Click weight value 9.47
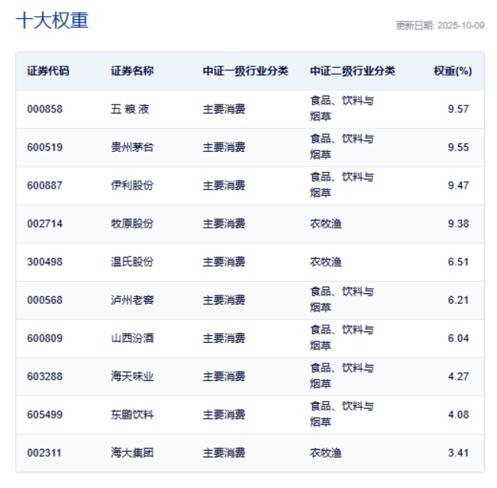Screen dimensions: 497x488 pos(458,186)
